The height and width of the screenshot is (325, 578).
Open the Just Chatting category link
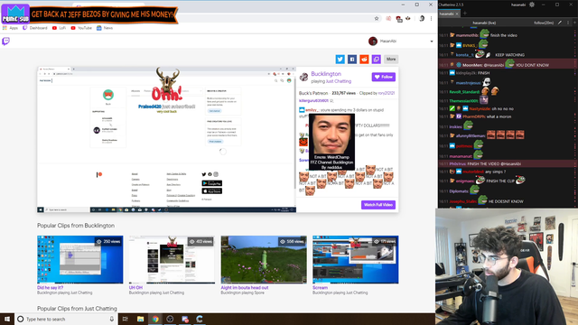click(339, 81)
